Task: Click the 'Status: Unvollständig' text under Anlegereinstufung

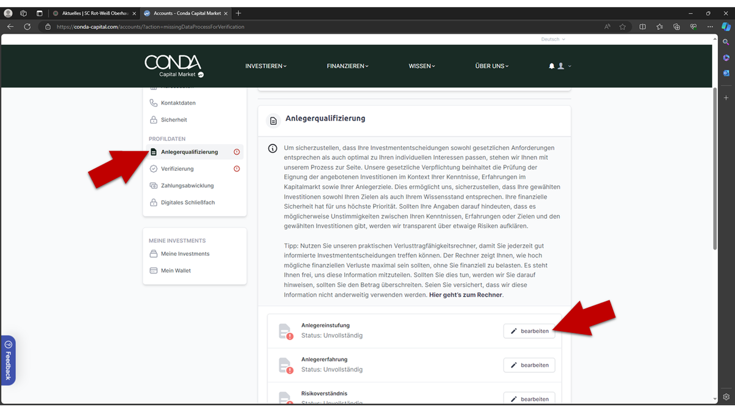Action: [332, 335]
